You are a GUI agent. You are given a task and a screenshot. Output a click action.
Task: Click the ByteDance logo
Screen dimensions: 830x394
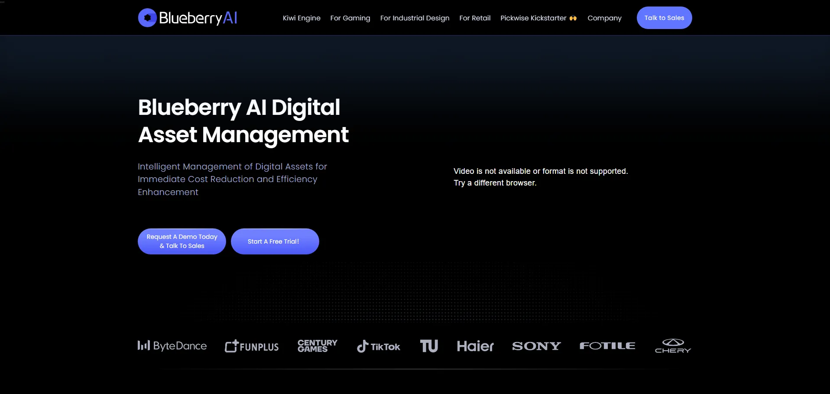pyautogui.click(x=172, y=346)
